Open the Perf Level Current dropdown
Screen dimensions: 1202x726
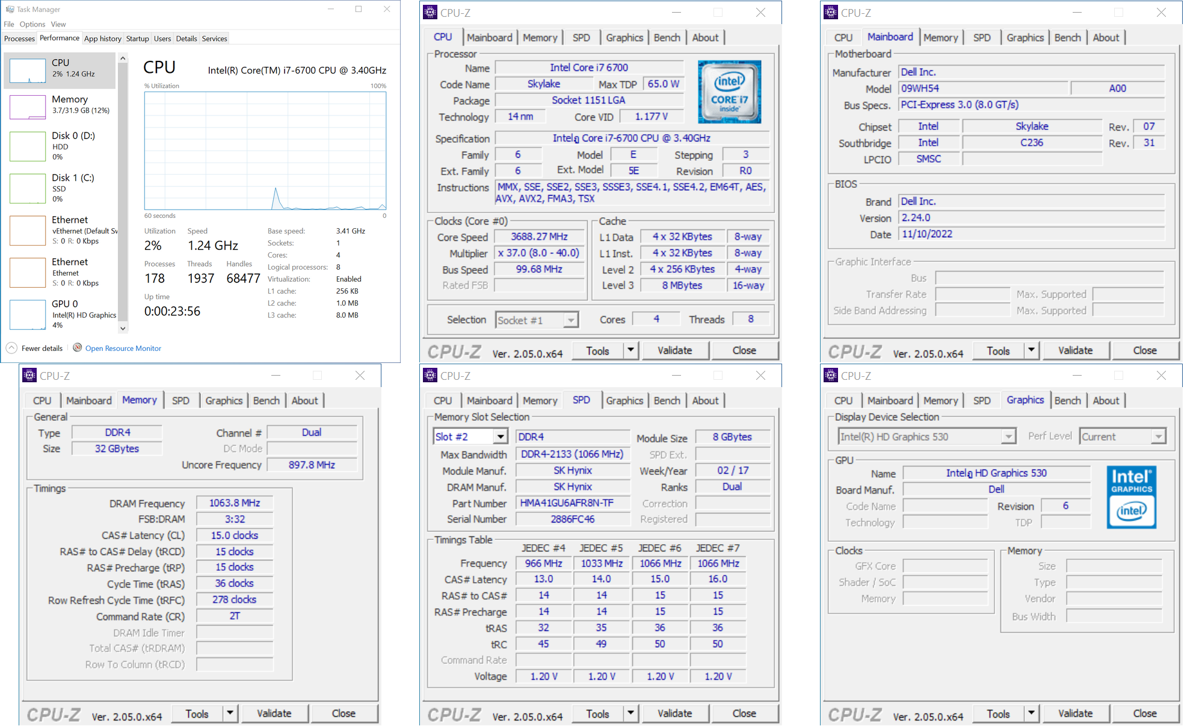pyautogui.click(x=1123, y=436)
